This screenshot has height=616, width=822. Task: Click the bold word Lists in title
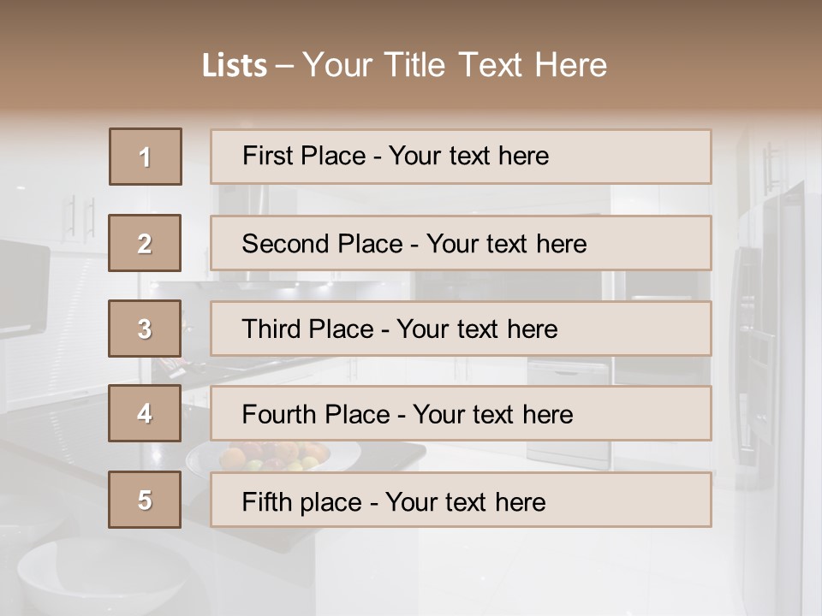coord(235,66)
